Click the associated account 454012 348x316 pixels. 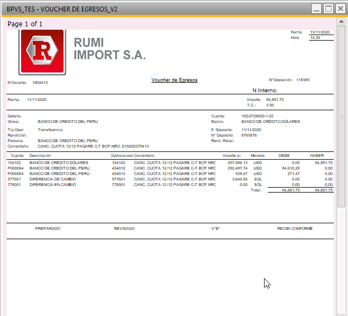pyautogui.click(x=119, y=168)
